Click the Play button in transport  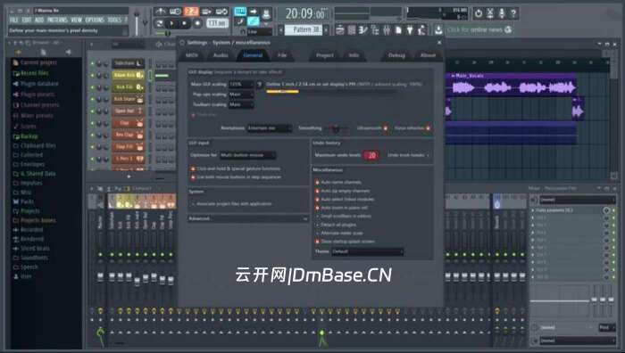coord(171,23)
